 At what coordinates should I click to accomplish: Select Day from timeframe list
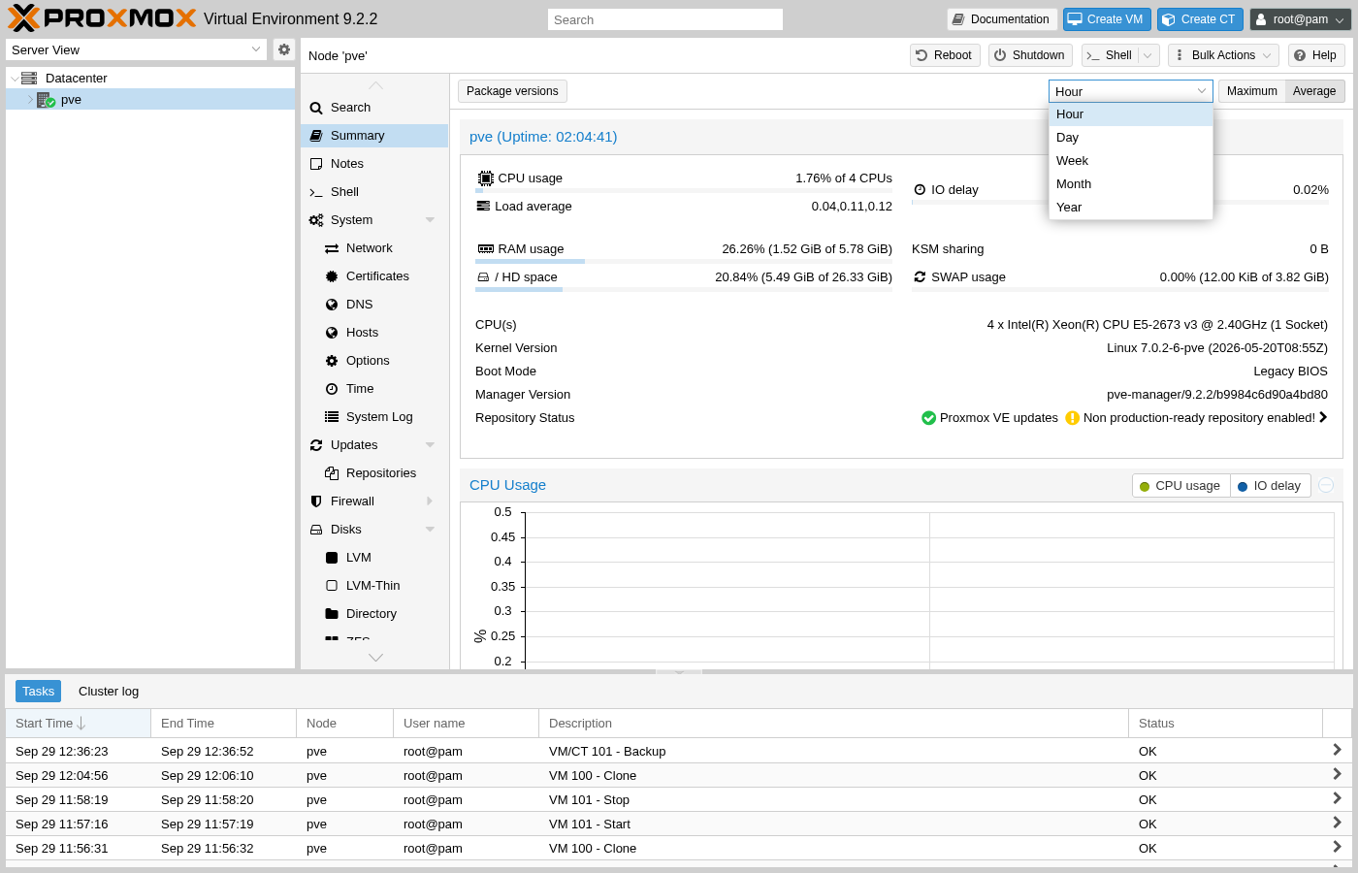[1131, 138]
